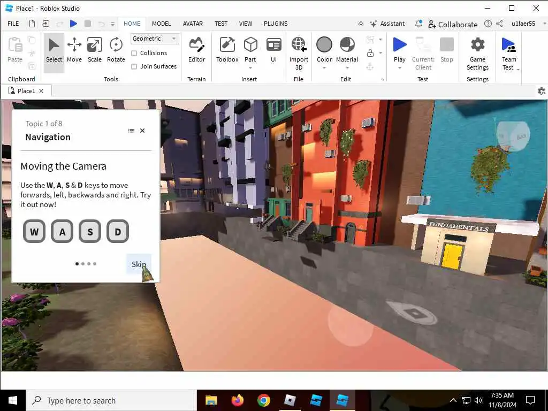Screen dimensions: 548x411
Task: Open the Material picker icon
Action: coord(347,45)
